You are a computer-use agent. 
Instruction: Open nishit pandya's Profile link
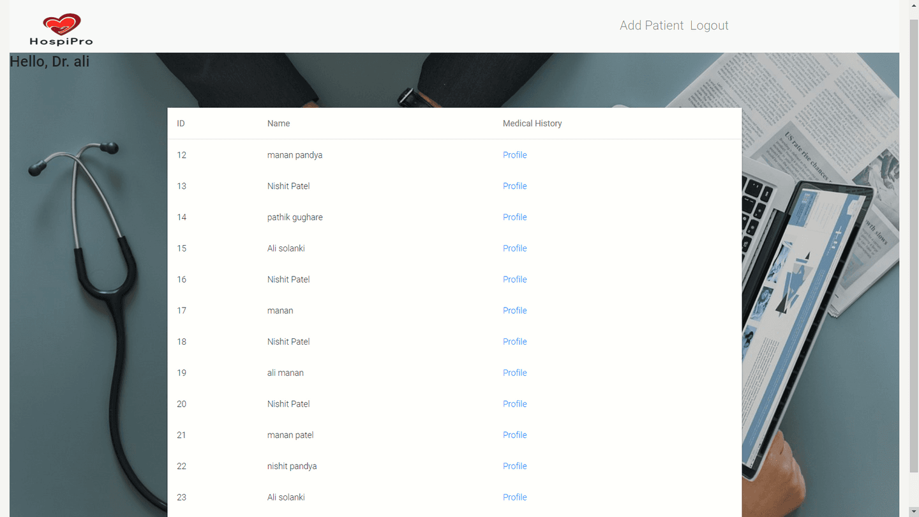[514, 466]
